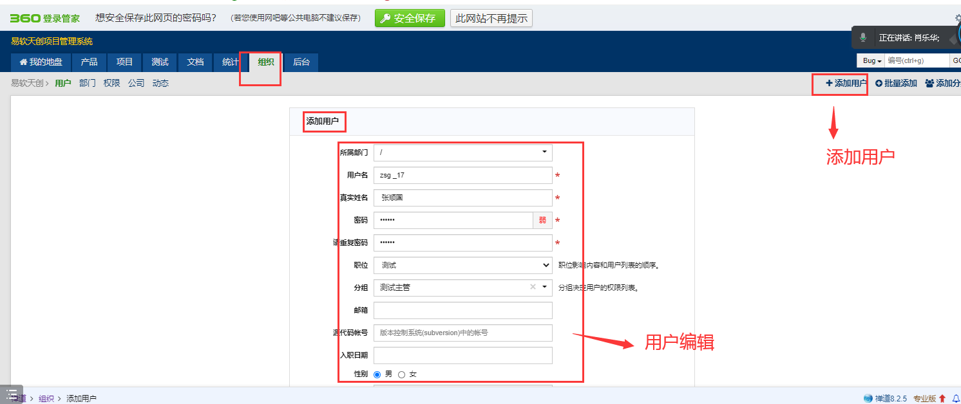This screenshot has height=404, width=961.
Task: Click the 编号(ctrl+g) search field
Action: (917, 60)
